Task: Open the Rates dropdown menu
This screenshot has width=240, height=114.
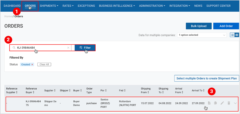Action: 68,6
